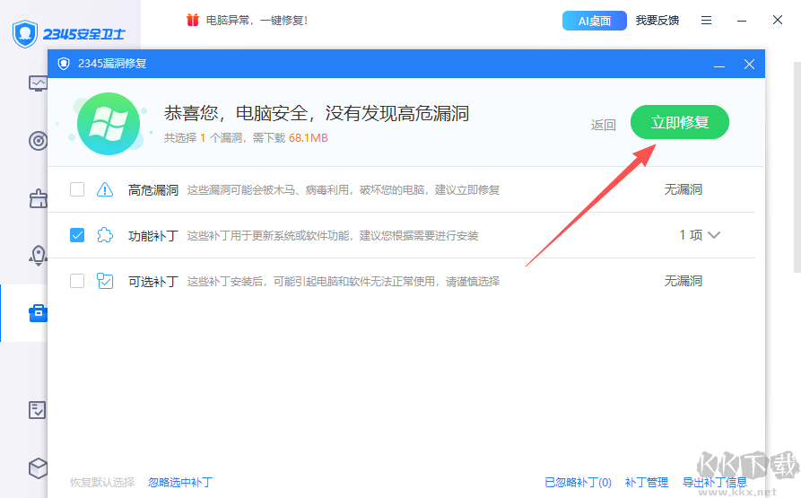Click 忽略选中补丁 link

click(x=180, y=482)
